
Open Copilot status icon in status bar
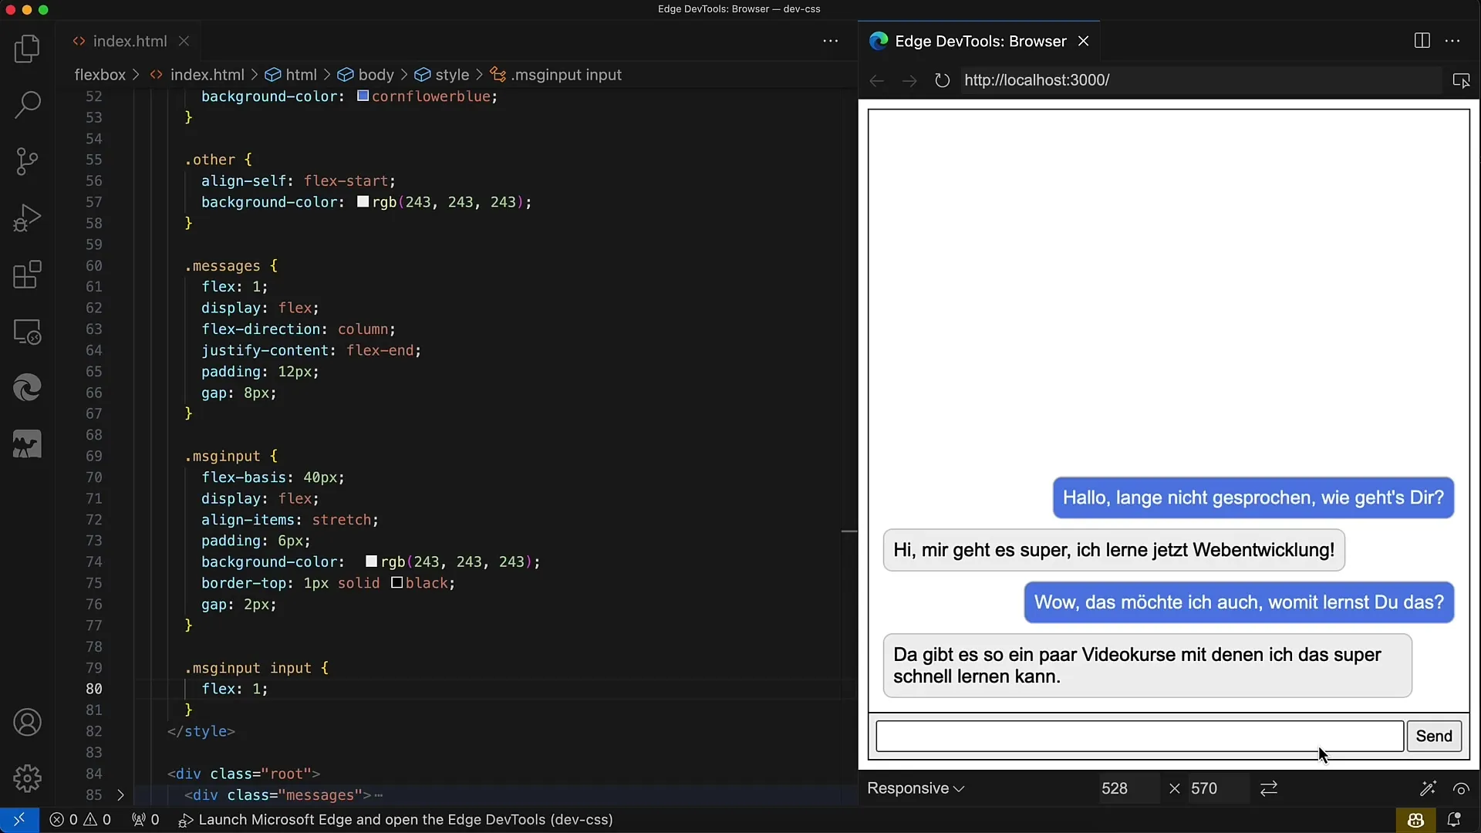pos(1415,820)
